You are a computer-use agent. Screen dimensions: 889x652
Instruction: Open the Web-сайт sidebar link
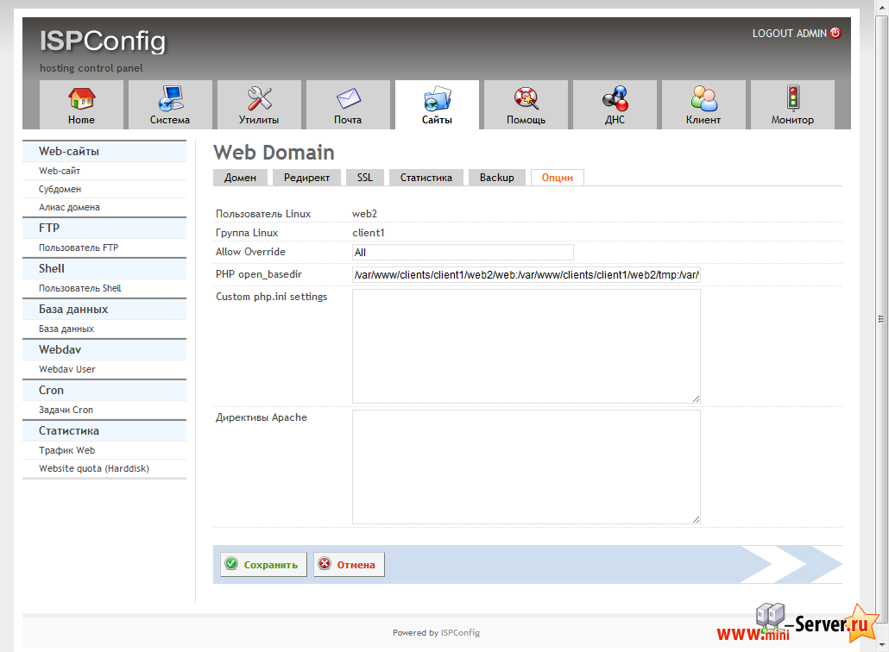pyautogui.click(x=60, y=171)
